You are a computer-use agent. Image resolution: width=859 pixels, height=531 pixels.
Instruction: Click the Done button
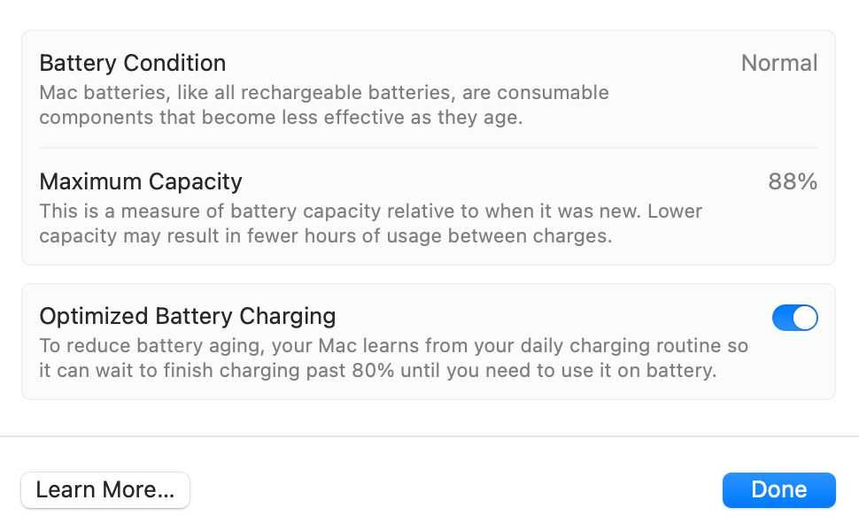tap(778, 490)
